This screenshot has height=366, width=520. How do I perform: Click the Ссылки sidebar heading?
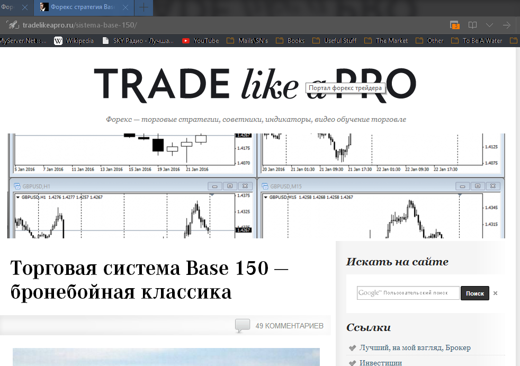point(369,327)
